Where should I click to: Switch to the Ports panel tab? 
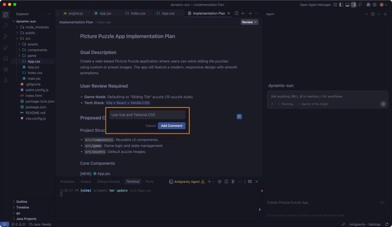click(149, 181)
